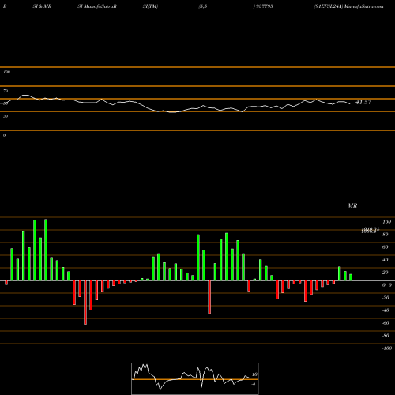Click the 10 label inside mini chart
Screen dimensions: 395x395
254,374
